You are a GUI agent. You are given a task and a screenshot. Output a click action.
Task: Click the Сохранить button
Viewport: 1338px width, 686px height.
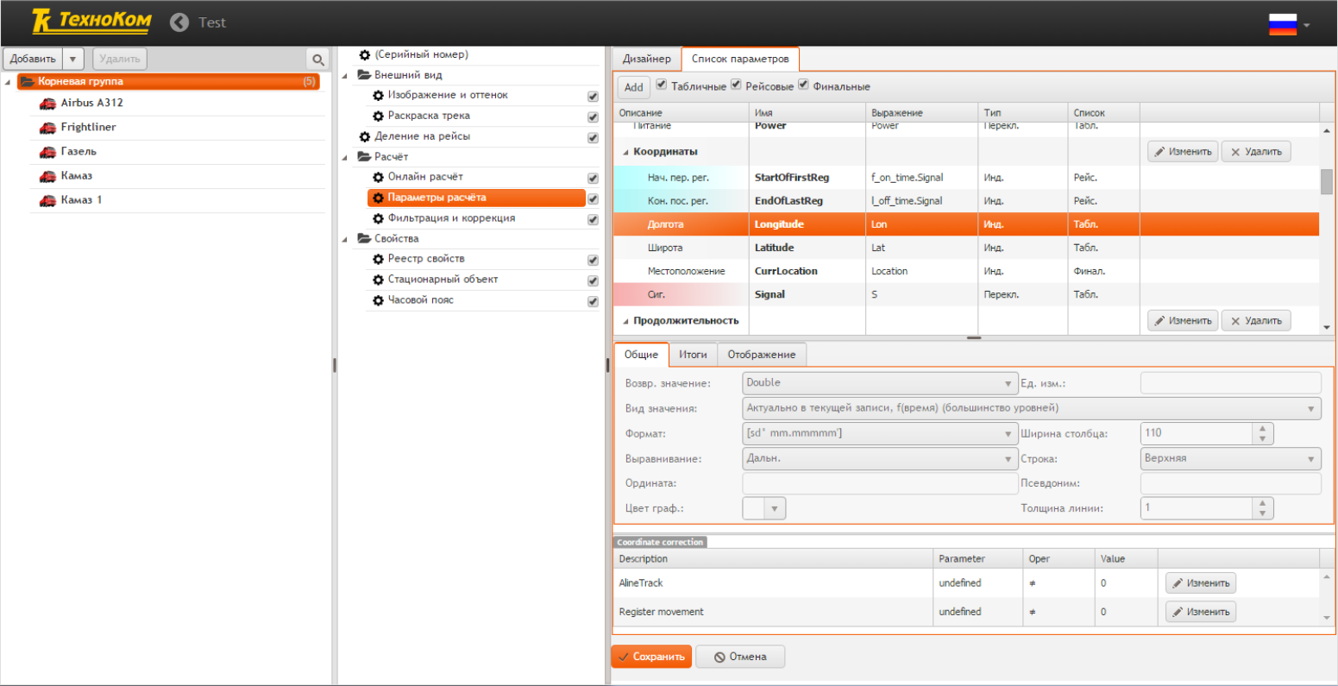pyautogui.click(x=651, y=657)
